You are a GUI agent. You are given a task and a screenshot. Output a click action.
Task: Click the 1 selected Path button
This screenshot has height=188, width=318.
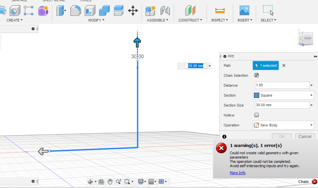pyautogui.click(x=266, y=65)
